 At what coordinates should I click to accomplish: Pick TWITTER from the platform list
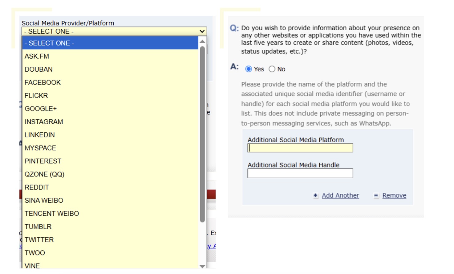click(x=110, y=240)
